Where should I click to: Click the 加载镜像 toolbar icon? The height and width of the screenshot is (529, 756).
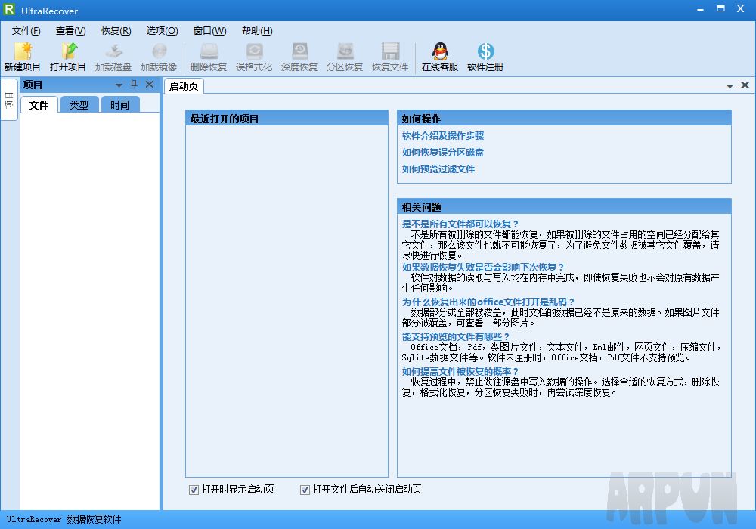click(x=159, y=52)
